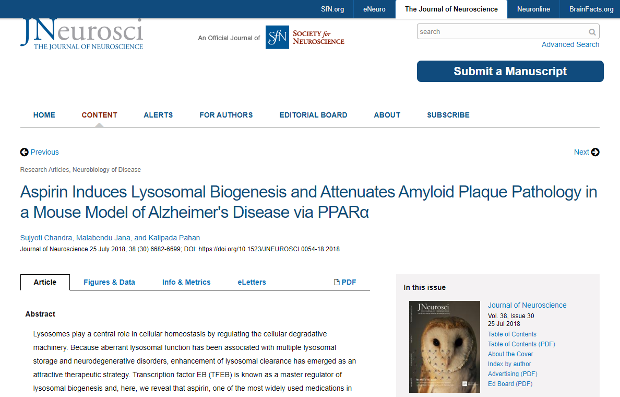Select the eNeuro site in top bar
620x397 pixels.
tap(374, 9)
